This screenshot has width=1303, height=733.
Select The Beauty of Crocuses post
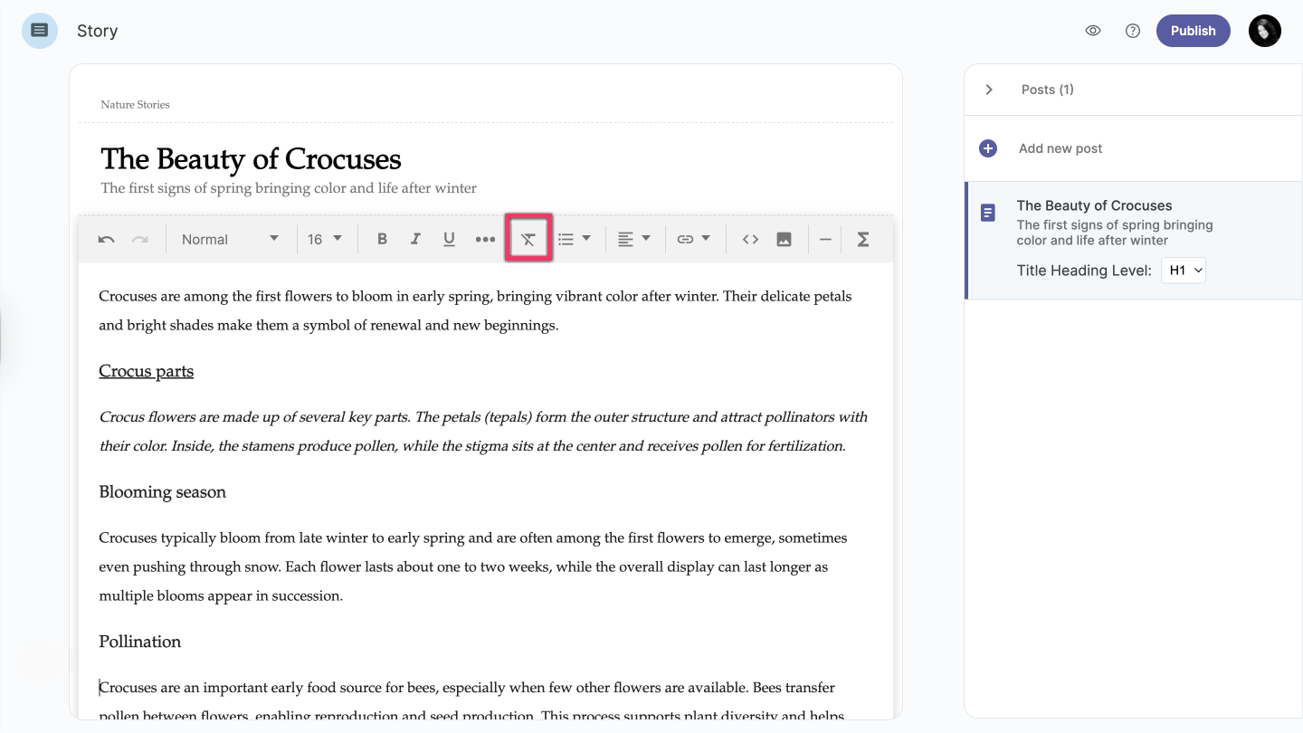[x=1094, y=206]
